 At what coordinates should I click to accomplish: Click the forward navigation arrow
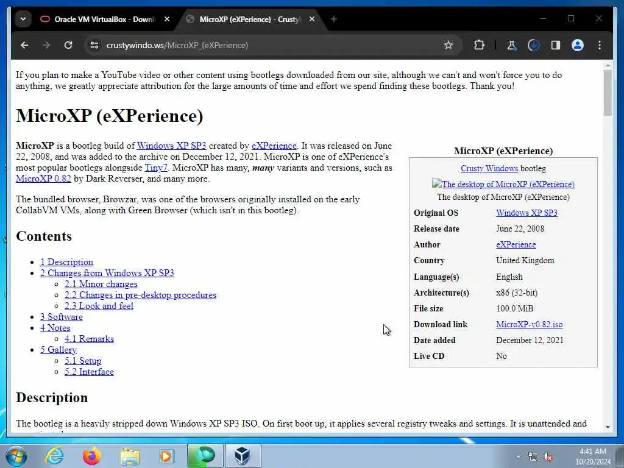(46, 45)
